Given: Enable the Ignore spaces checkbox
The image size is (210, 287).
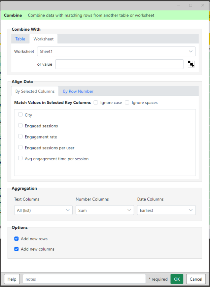Looking at the screenshot, I should (127, 102).
